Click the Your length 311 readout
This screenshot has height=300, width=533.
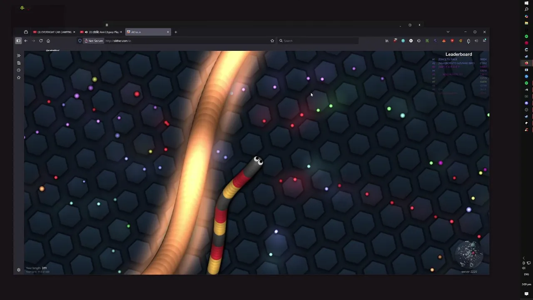(36, 268)
